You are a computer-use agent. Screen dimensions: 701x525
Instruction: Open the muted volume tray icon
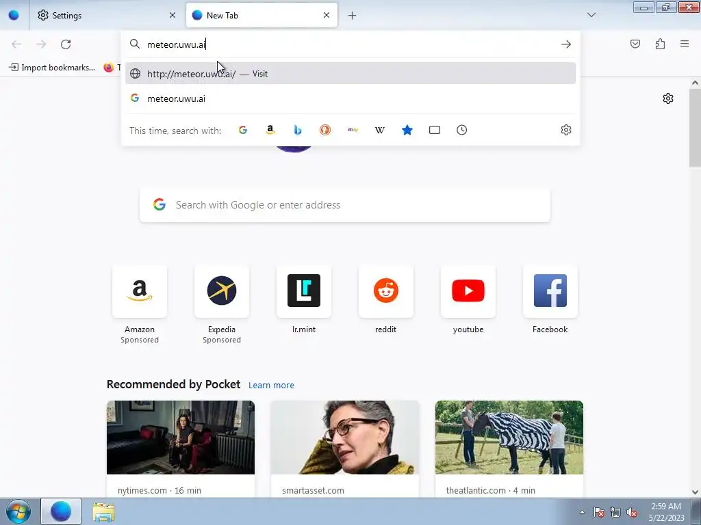pyautogui.click(x=632, y=512)
